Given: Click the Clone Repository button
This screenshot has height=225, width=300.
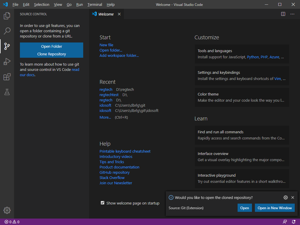Looking at the screenshot, I should tap(52, 54).
